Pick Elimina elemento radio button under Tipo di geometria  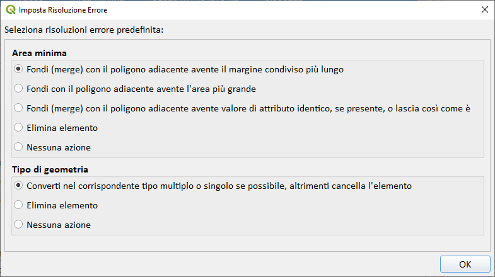(x=18, y=205)
